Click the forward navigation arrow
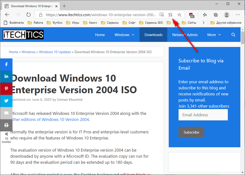The width and height of the screenshot is (245, 175). pos(18,15)
